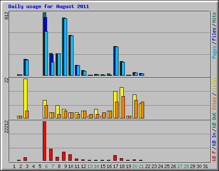
Task: Click day label "17" on the x-axis
Action: point(115,166)
